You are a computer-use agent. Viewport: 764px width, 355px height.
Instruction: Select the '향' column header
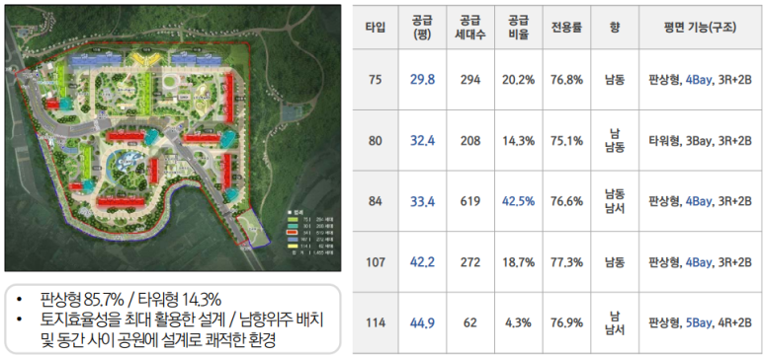[x=615, y=28]
